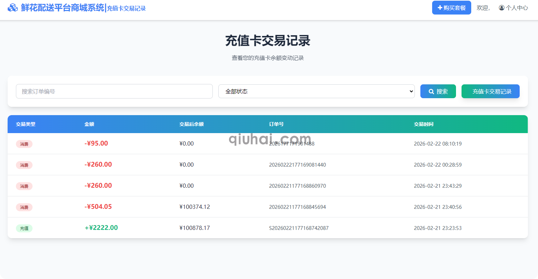Click the flower platform logo icon
This screenshot has width=538, height=279.
13,7
